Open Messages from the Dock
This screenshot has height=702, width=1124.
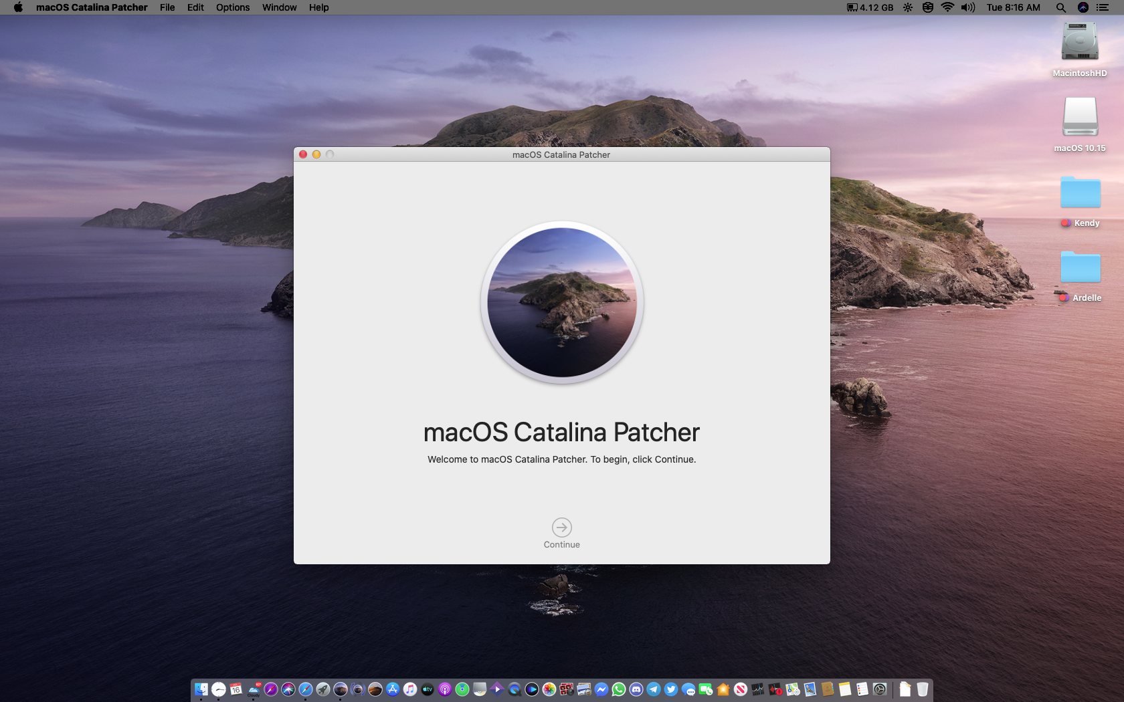(688, 689)
